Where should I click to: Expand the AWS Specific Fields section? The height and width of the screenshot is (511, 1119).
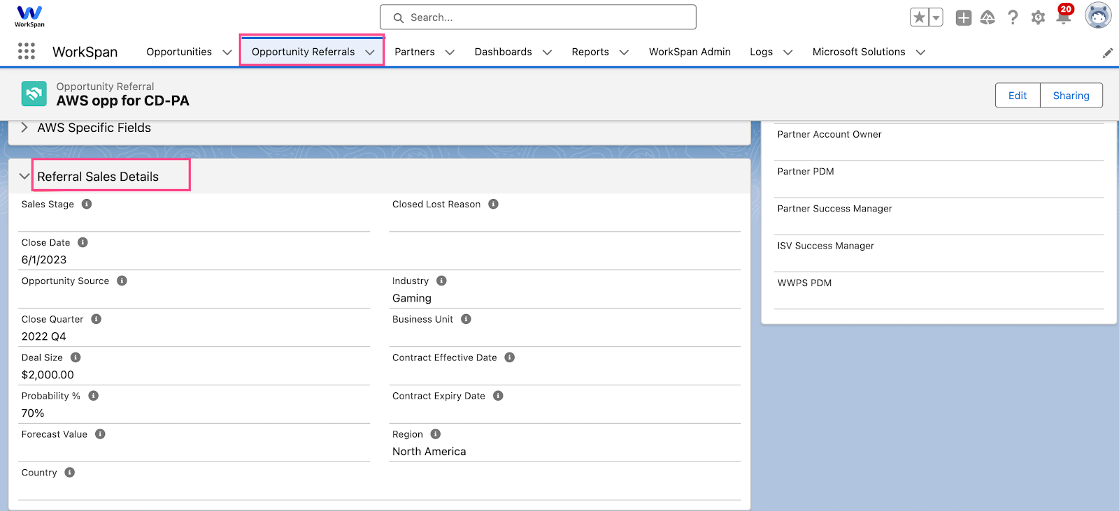pyautogui.click(x=24, y=128)
